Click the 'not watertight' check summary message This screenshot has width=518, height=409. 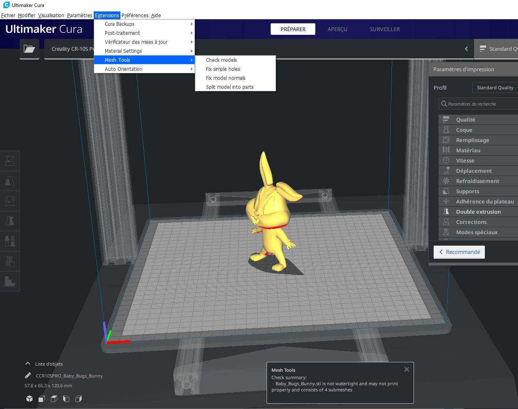pyautogui.click(x=335, y=387)
